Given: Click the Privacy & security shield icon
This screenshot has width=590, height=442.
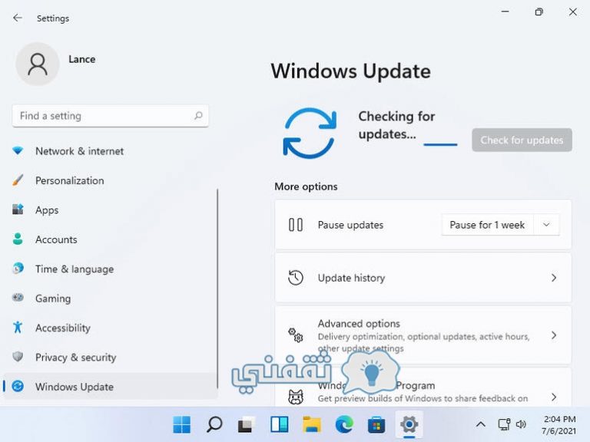Looking at the screenshot, I should (18, 356).
